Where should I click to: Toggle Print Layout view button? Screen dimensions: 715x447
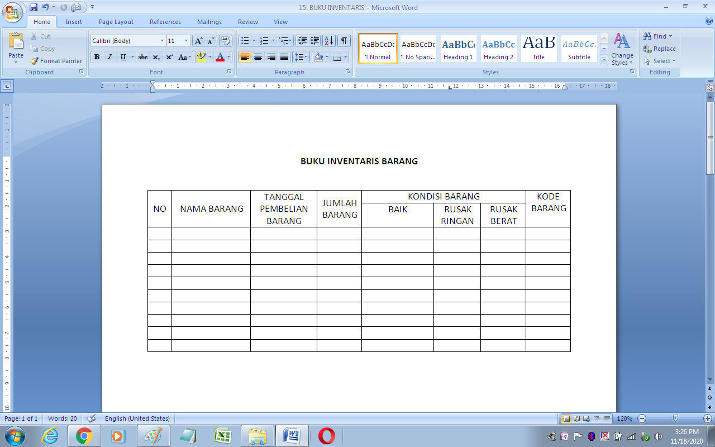click(x=566, y=419)
